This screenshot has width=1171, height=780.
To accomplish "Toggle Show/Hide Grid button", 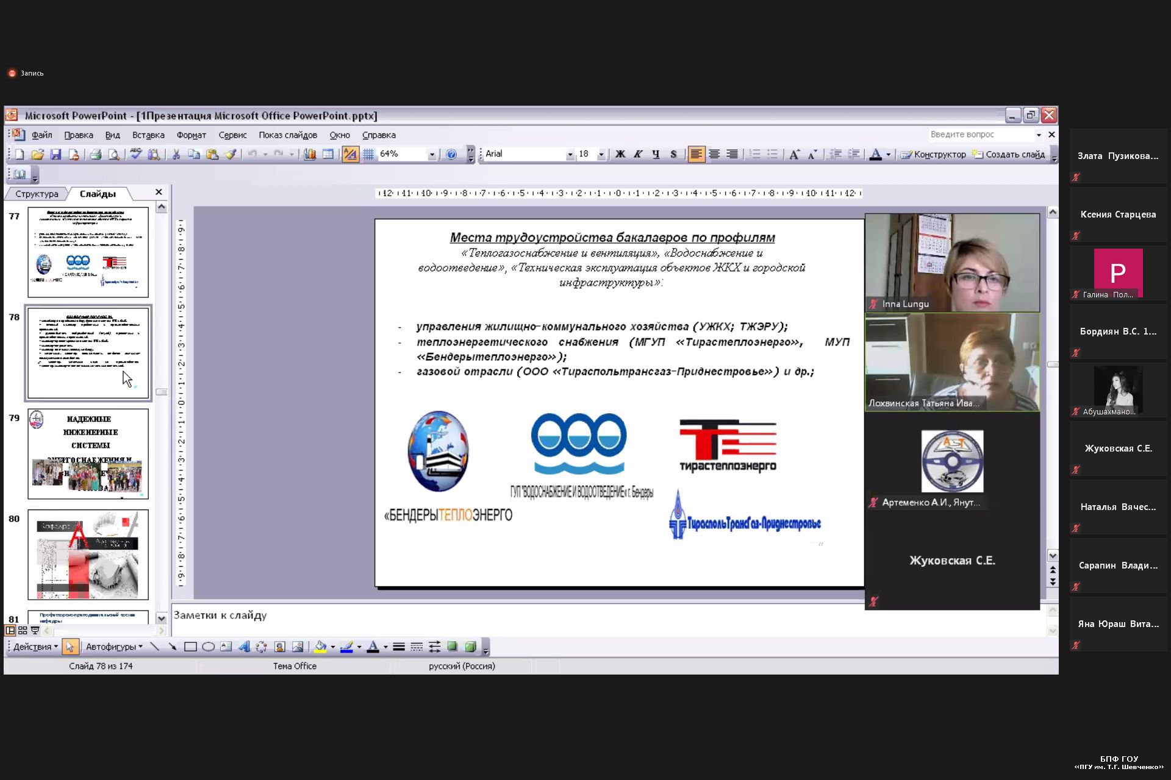I will click(x=368, y=155).
